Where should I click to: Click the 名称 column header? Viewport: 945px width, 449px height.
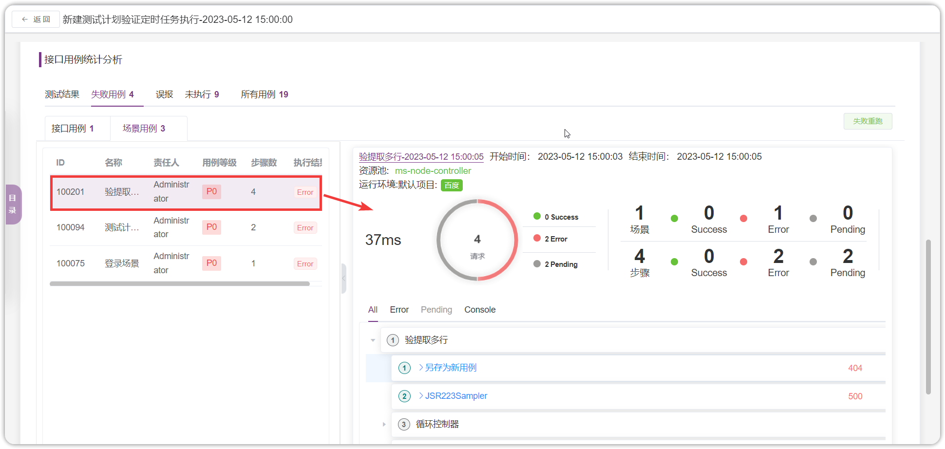(x=113, y=163)
